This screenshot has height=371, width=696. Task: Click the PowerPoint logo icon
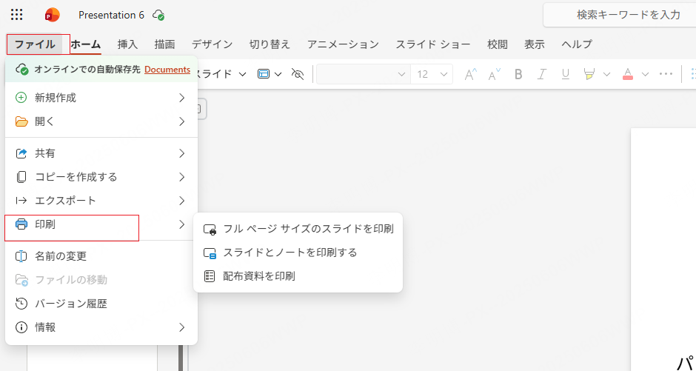52,15
